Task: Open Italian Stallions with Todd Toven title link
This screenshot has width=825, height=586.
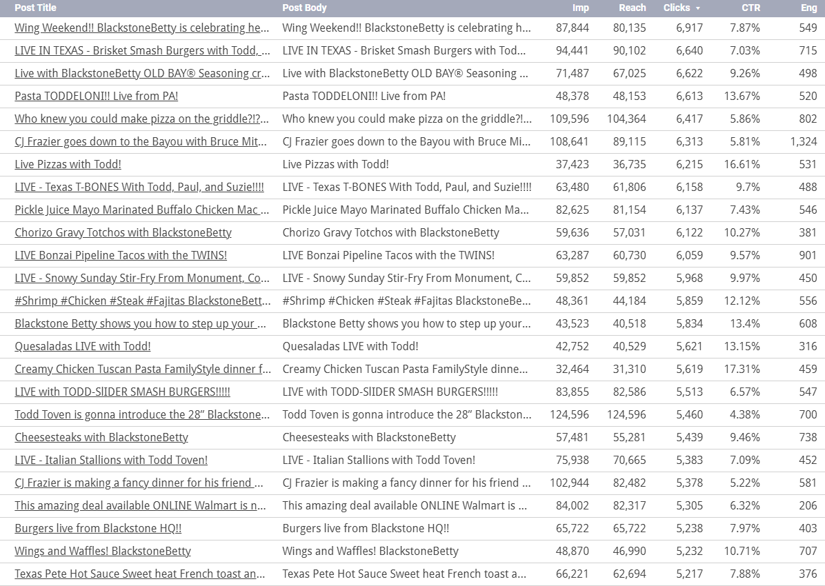Action: (x=111, y=460)
